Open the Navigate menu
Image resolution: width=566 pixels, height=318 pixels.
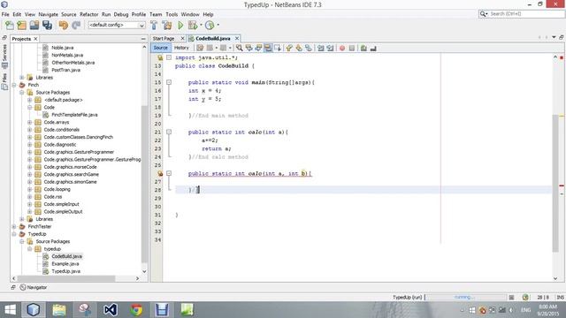(x=48, y=14)
